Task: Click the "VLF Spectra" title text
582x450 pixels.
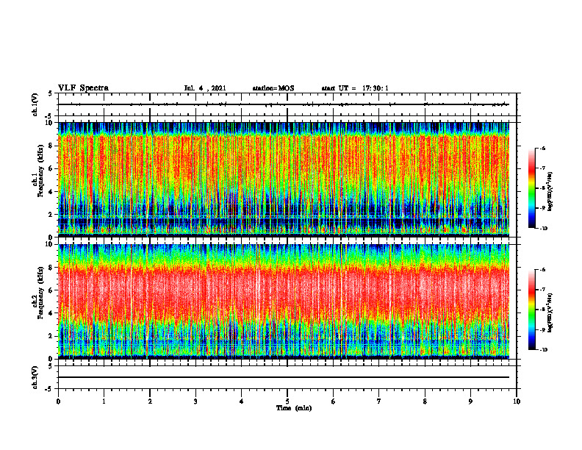Action: (83, 88)
